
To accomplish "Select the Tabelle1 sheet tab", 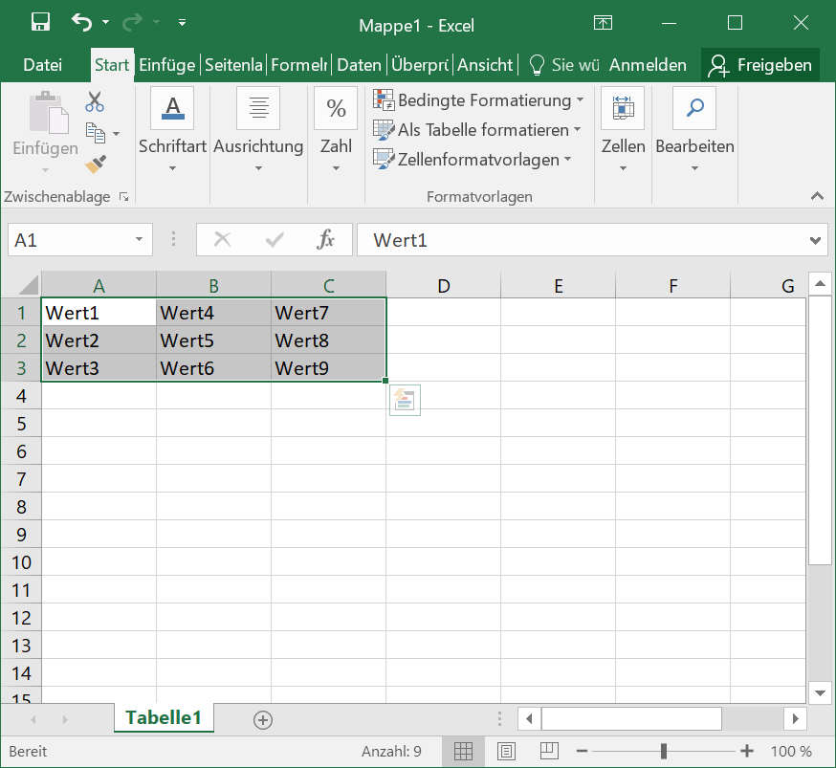I will tap(164, 717).
